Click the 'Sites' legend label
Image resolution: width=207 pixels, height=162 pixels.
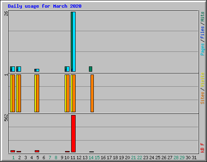(x=202, y=98)
